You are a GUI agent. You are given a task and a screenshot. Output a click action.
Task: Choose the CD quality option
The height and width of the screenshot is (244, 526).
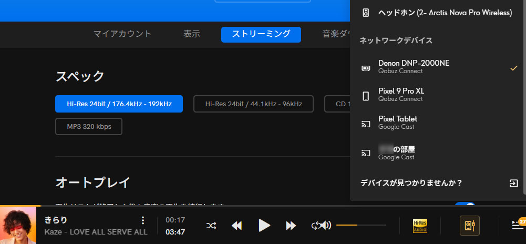[x=337, y=104]
